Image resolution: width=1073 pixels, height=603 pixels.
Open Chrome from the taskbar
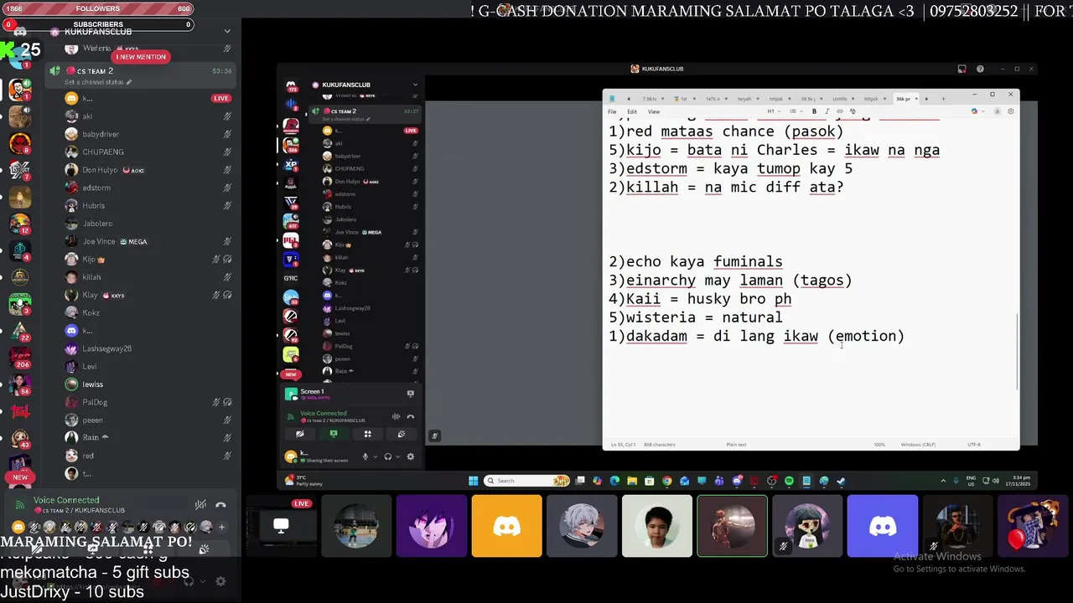[x=666, y=481]
